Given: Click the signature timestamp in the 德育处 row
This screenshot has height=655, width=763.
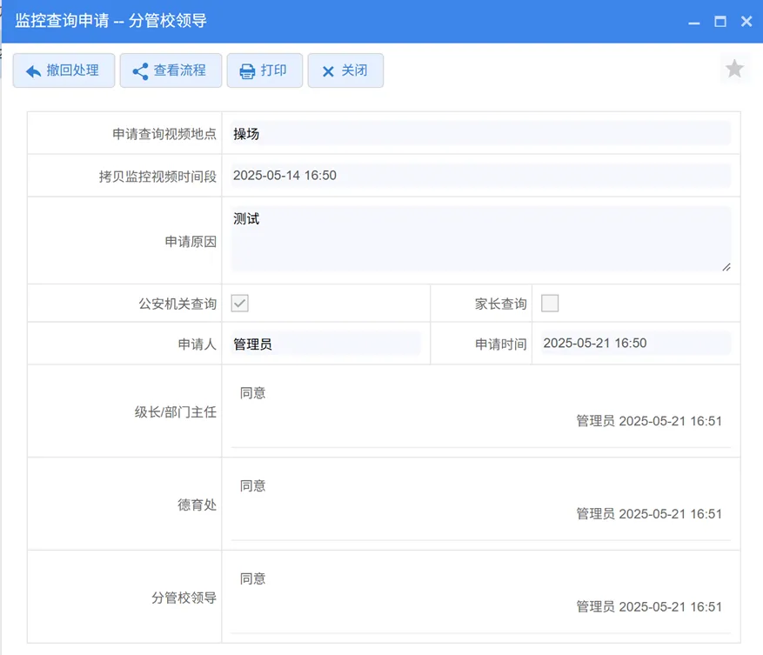Looking at the screenshot, I should [649, 514].
